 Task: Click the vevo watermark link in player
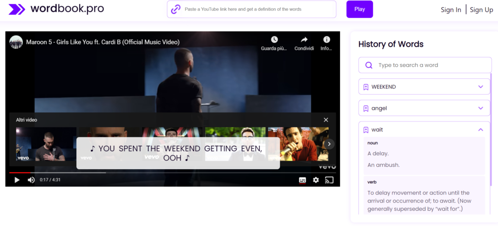[x=327, y=167]
